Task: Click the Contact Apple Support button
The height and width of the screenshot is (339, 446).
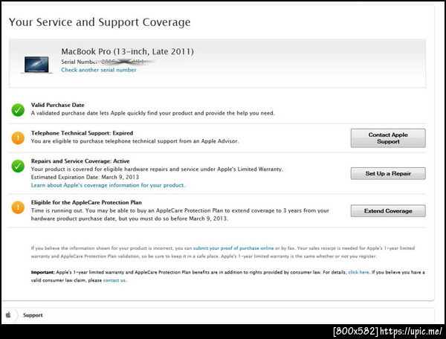Action: click(388, 138)
